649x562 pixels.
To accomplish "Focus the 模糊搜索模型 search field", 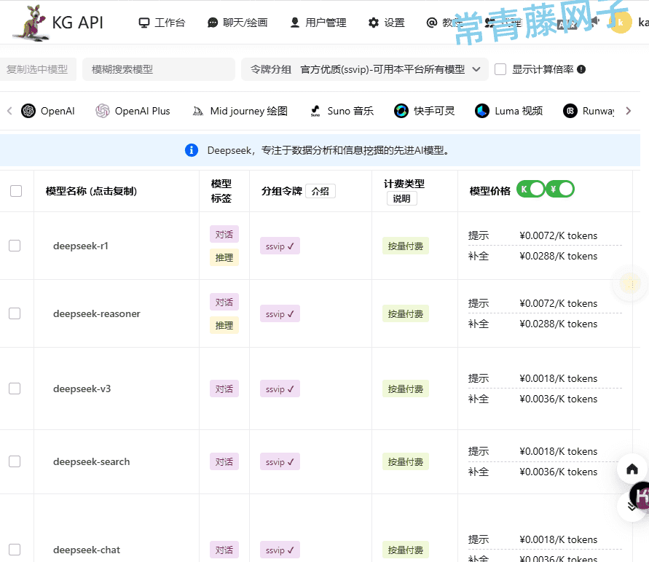I will 159,69.
